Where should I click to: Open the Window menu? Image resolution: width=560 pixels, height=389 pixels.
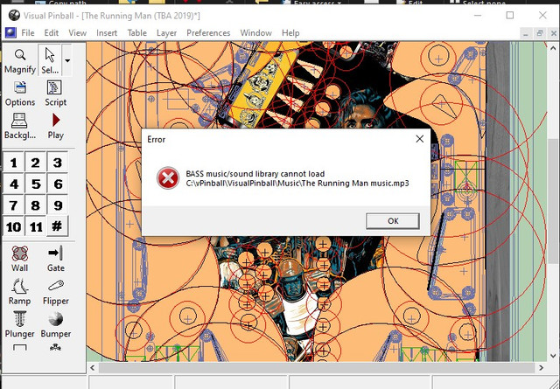255,33
